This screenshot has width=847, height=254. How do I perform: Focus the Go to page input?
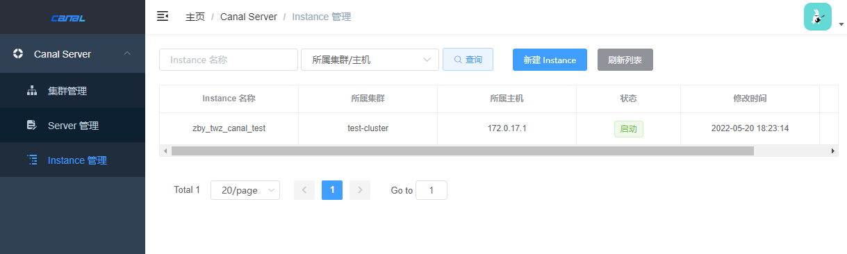click(431, 190)
